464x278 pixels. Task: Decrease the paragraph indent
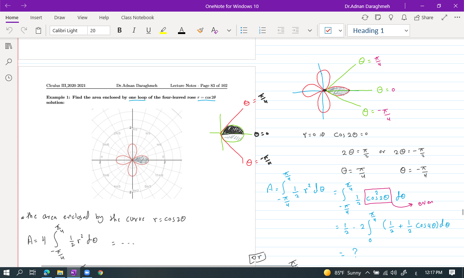pos(281,30)
